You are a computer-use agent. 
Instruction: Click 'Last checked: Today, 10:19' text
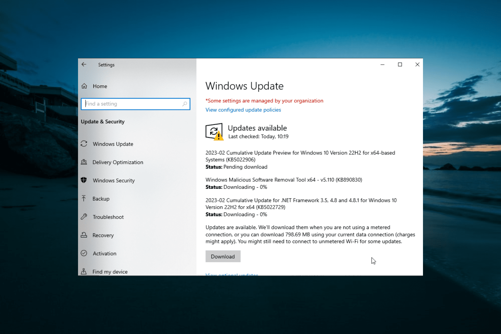[258, 136]
